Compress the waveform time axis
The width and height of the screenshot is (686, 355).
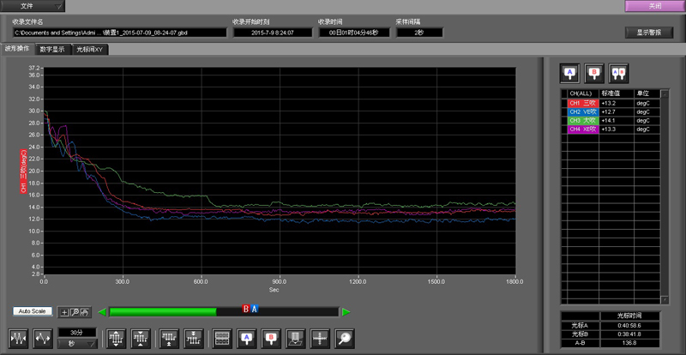18,339
